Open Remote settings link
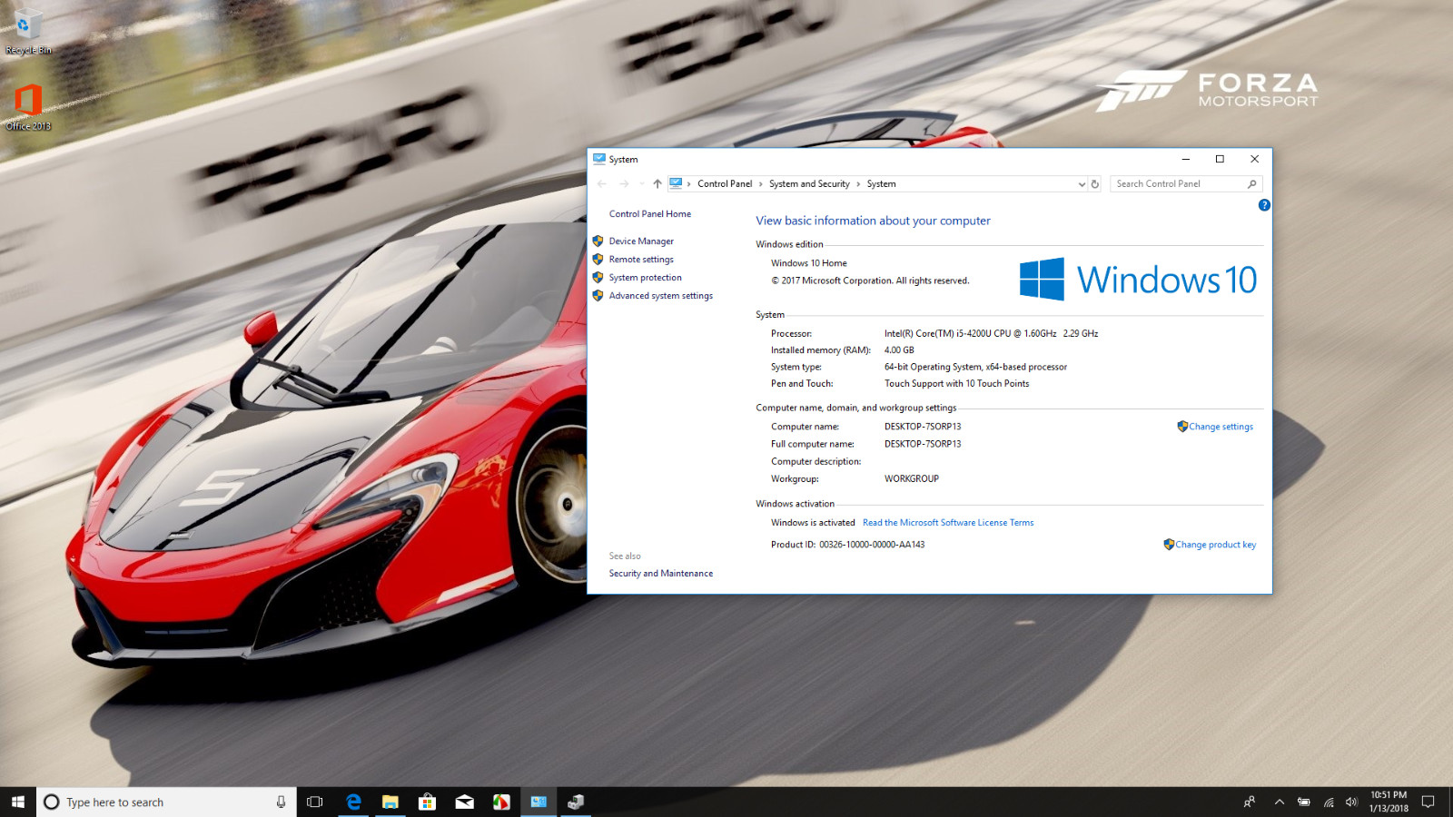Image resolution: width=1453 pixels, height=817 pixels. pyautogui.click(x=641, y=260)
